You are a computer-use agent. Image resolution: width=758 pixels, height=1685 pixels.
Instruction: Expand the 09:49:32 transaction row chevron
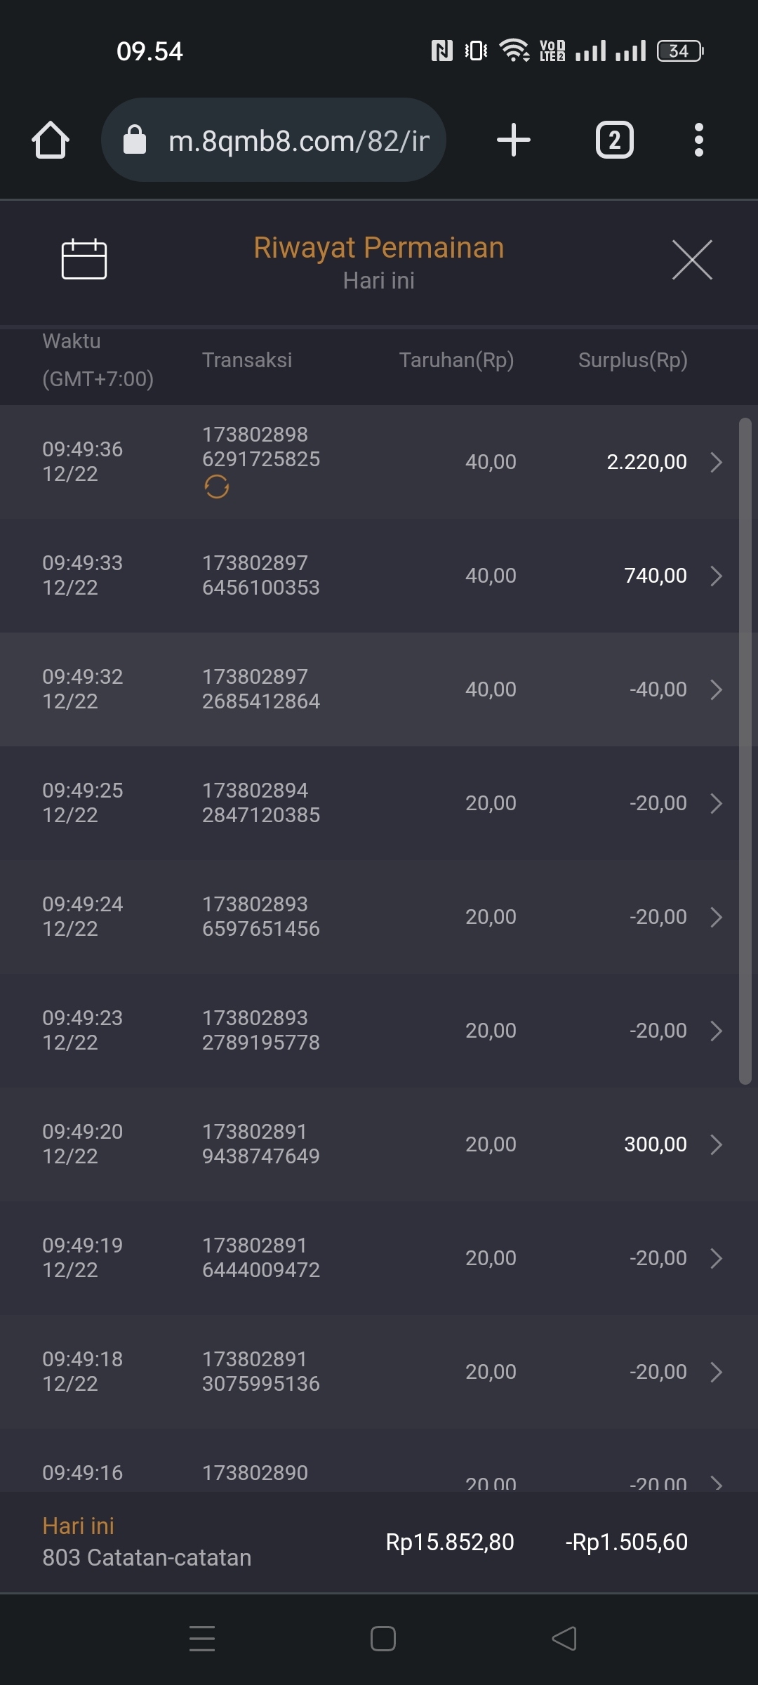click(716, 689)
